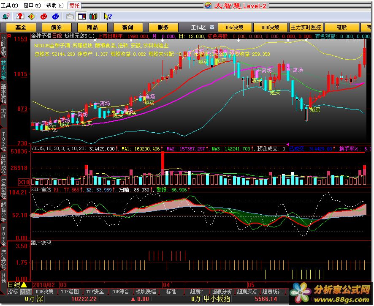The width and height of the screenshot is (374, 306).
Task: Open the 工具(T) menu
Action: click(x=10, y=5)
